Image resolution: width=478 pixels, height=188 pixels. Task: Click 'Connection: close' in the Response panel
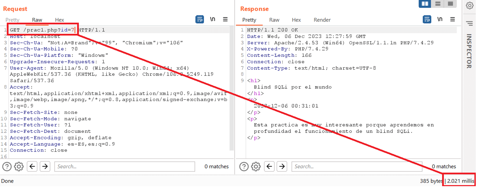[276, 62]
